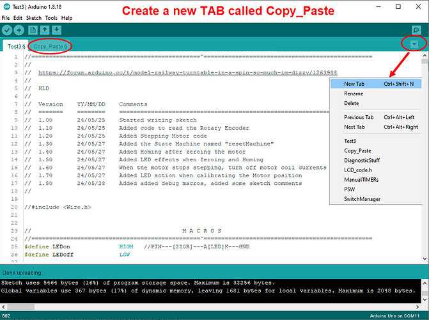Click the HIGH keyword on line 25
The width and height of the screenshot is (429, 320).
pyautogui.click(x=126, y=246)
